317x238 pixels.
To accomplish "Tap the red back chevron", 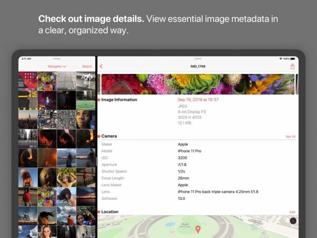I will point(101,67).
